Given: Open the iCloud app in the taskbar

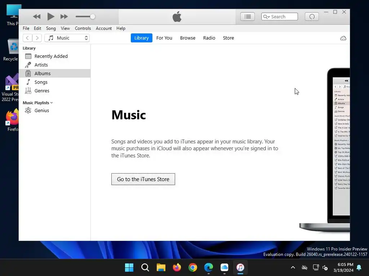Looking at the screenshot, I should 224,267.
